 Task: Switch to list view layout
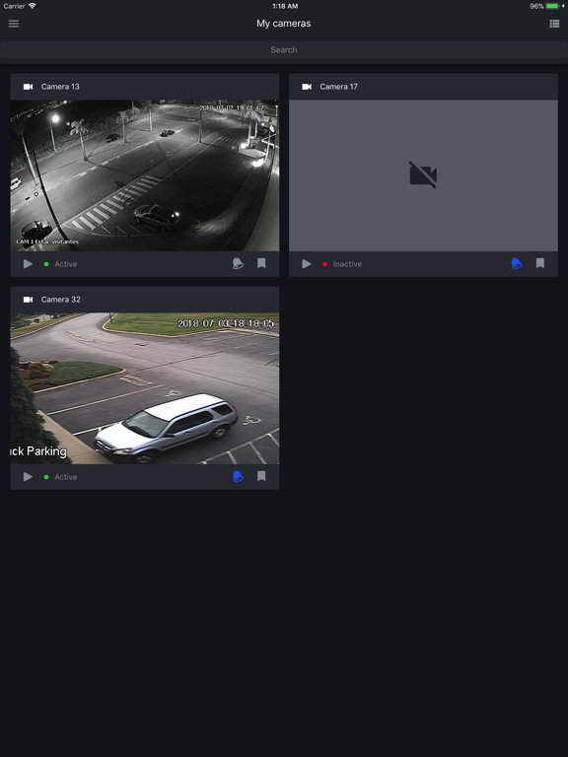pos(554,24)
